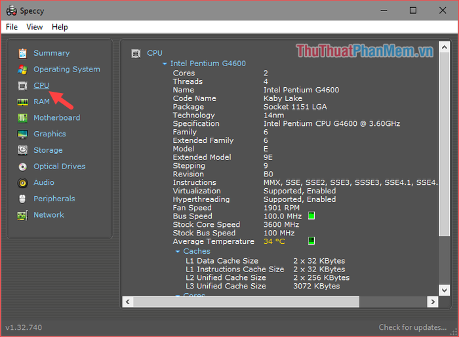Click the v1.32.740 version text
Screen dimensions: 459x337
coord(24,327)
